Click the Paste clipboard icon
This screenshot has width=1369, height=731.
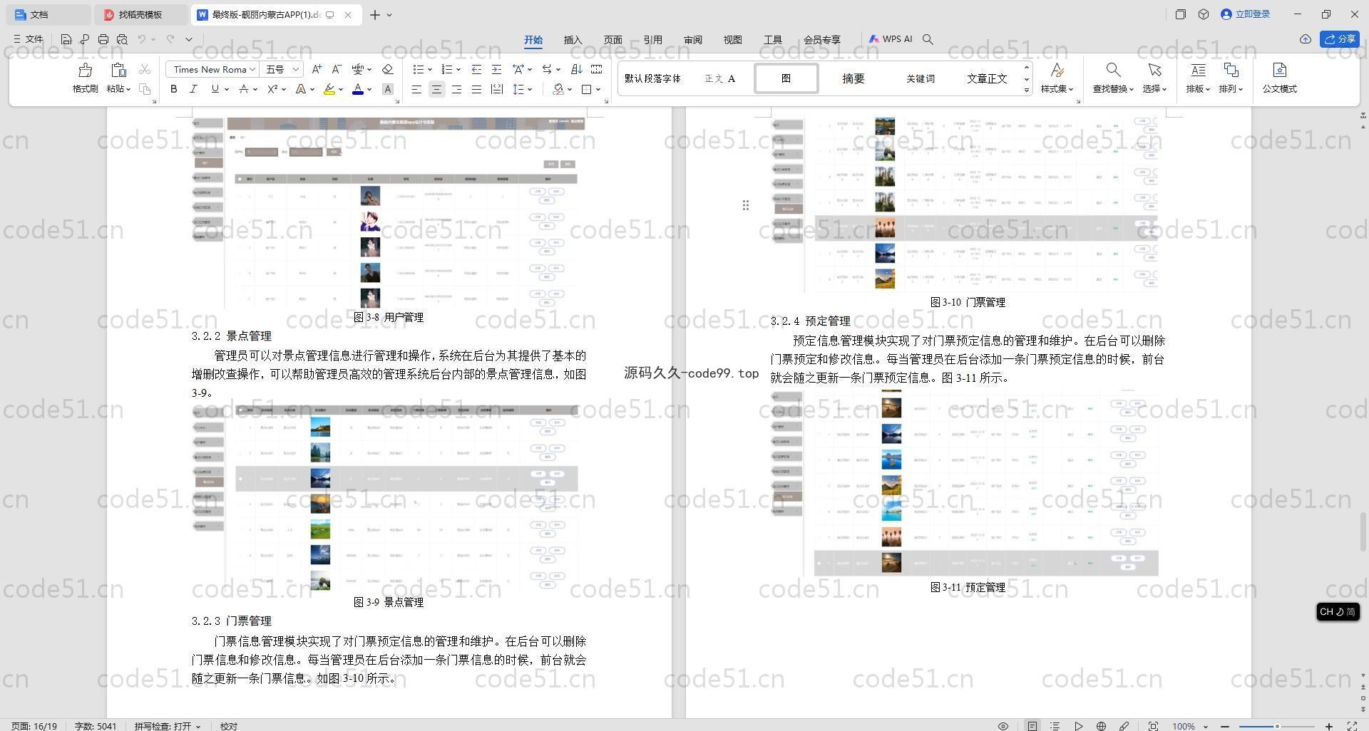[x=118, y=70]
